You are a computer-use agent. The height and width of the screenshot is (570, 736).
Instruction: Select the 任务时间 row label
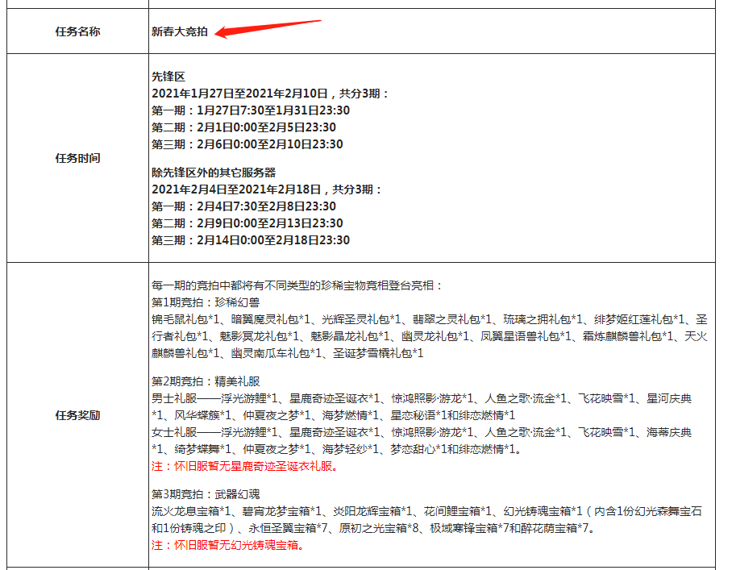(x=77, y=158)
